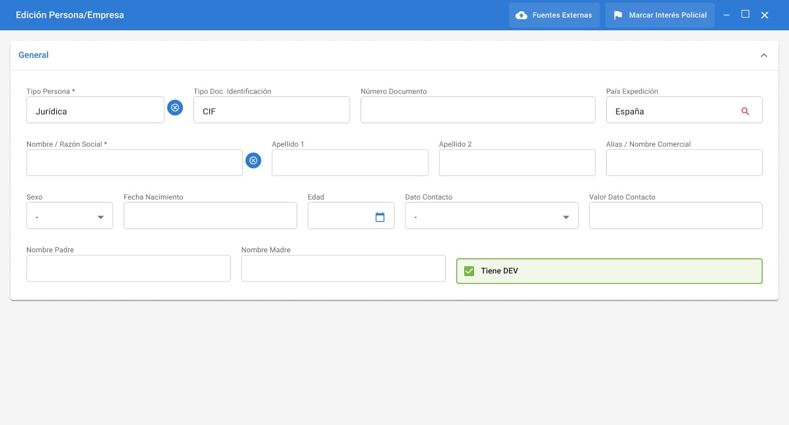Click the cloud icon on Fuentes Externas

[522, 15]
